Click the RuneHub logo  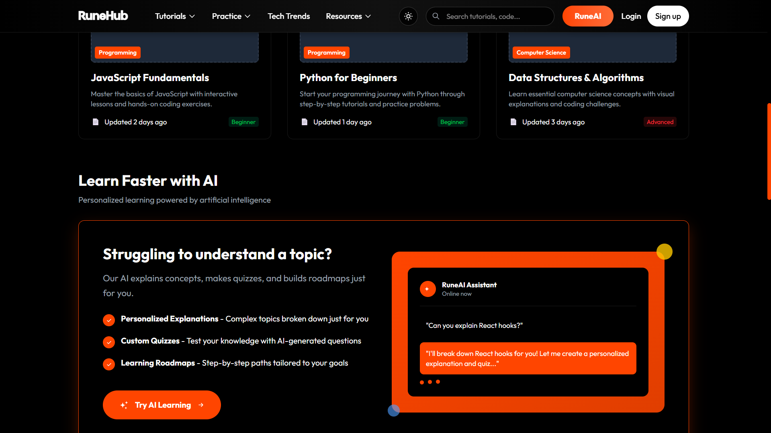tap(103, 16)
